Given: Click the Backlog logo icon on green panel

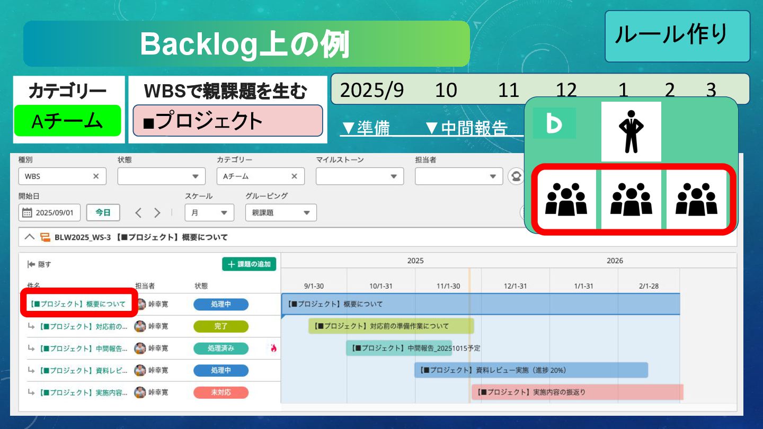Looking at the screenshot, I should click(554, 123).
